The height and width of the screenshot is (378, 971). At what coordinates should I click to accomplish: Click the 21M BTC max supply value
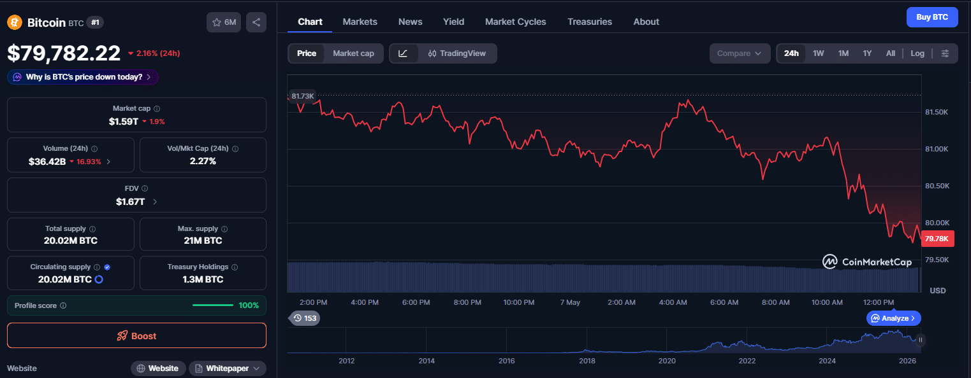[x=203, y=241]
